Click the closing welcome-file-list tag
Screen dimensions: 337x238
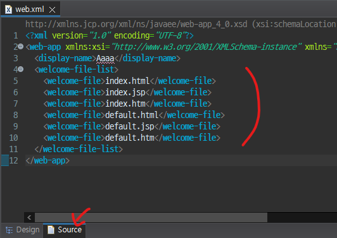point(79,149)
